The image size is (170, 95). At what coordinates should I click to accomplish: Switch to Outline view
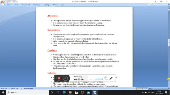click(144, 89)
